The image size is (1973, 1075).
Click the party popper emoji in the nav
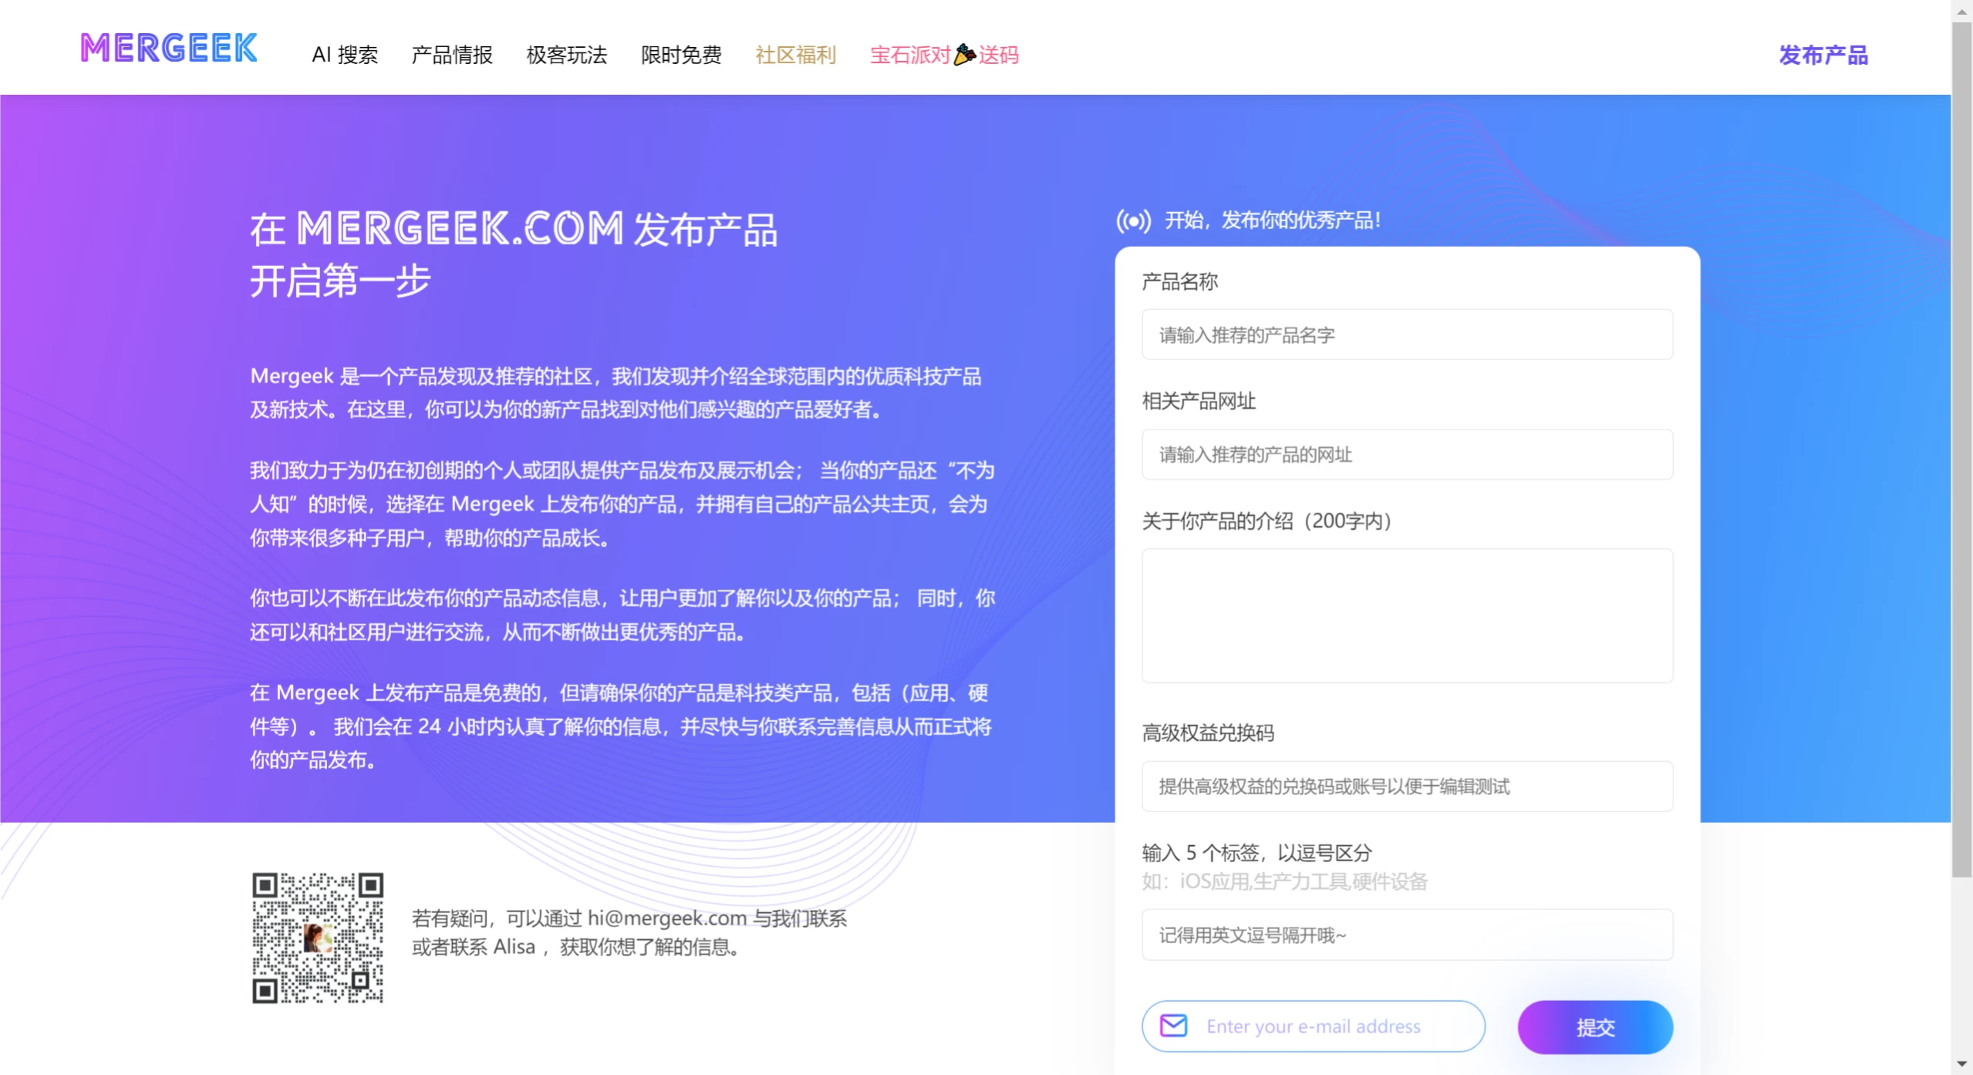pyautogui.click(x=964, y=55)
